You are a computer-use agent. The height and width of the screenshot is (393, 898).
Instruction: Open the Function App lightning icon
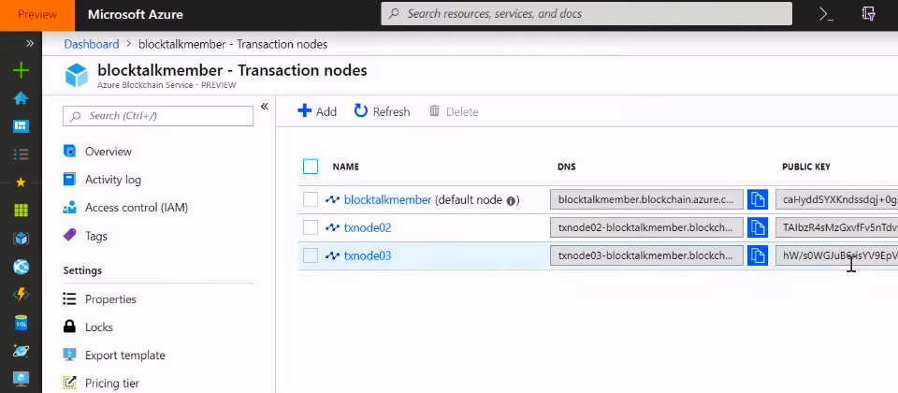point(22,295)
